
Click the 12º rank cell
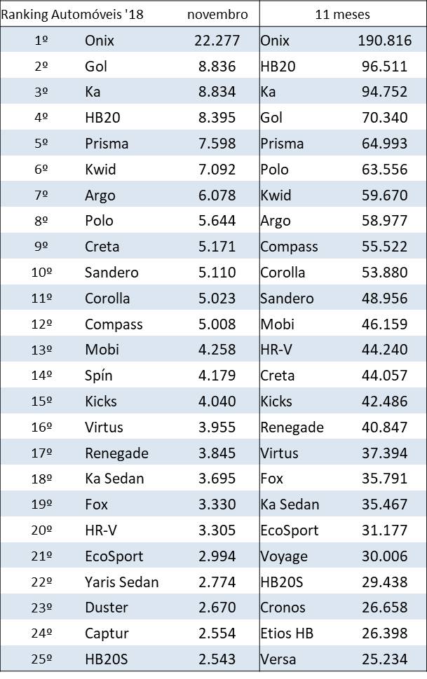(41, 324)
